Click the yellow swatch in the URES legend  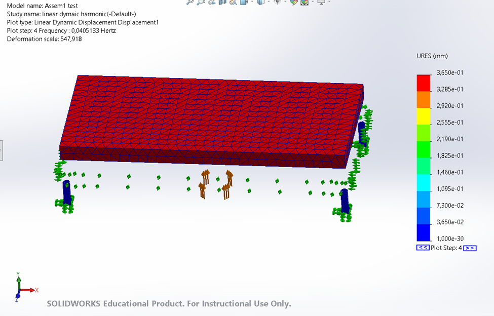(x=424, y=116)
